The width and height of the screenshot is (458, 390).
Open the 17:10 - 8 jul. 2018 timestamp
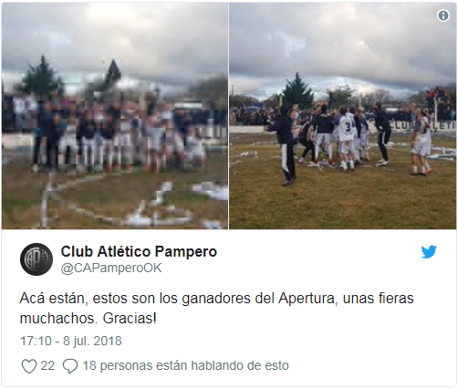coord(71,341)
